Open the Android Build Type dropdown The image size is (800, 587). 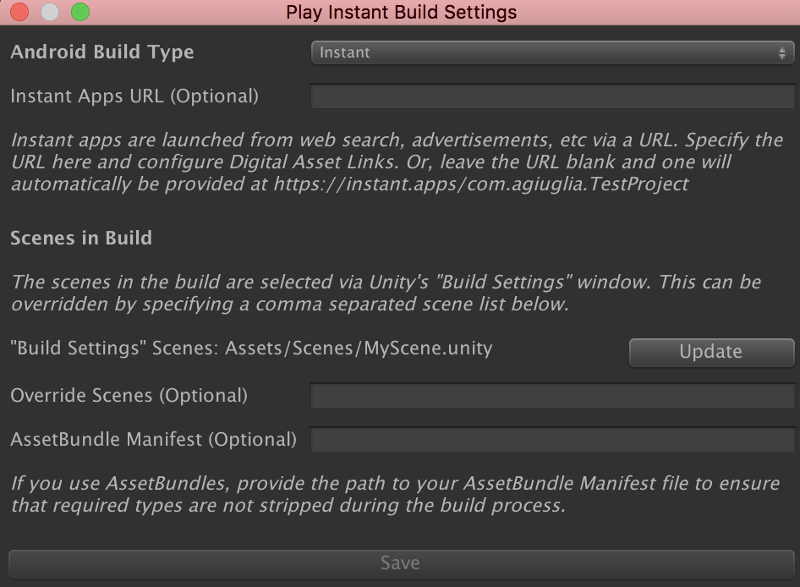coord(552,52)
